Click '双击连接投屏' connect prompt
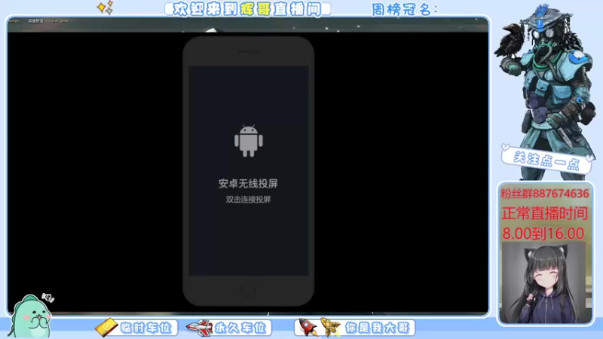 (x=248, y=200)
